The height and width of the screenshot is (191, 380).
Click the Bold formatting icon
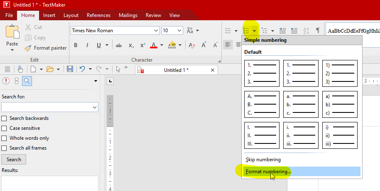coord(76,45)
